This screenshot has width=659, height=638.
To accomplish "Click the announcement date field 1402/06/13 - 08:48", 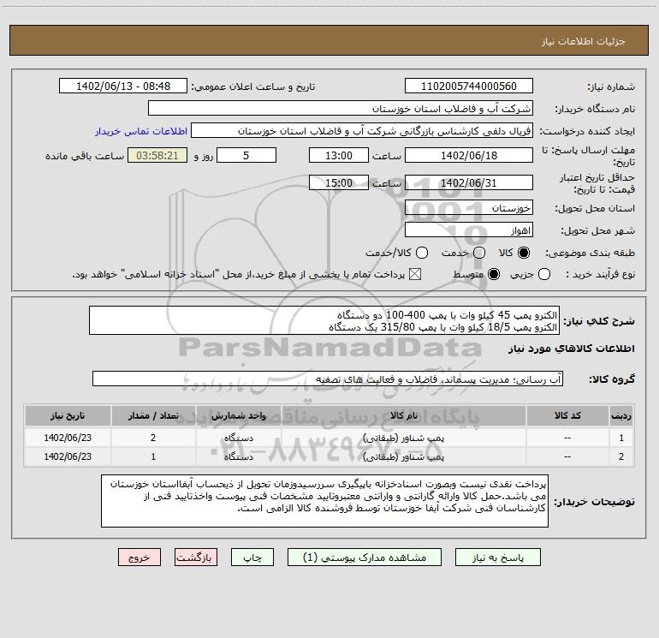I will pyautogui.click(x=123, y=86).
